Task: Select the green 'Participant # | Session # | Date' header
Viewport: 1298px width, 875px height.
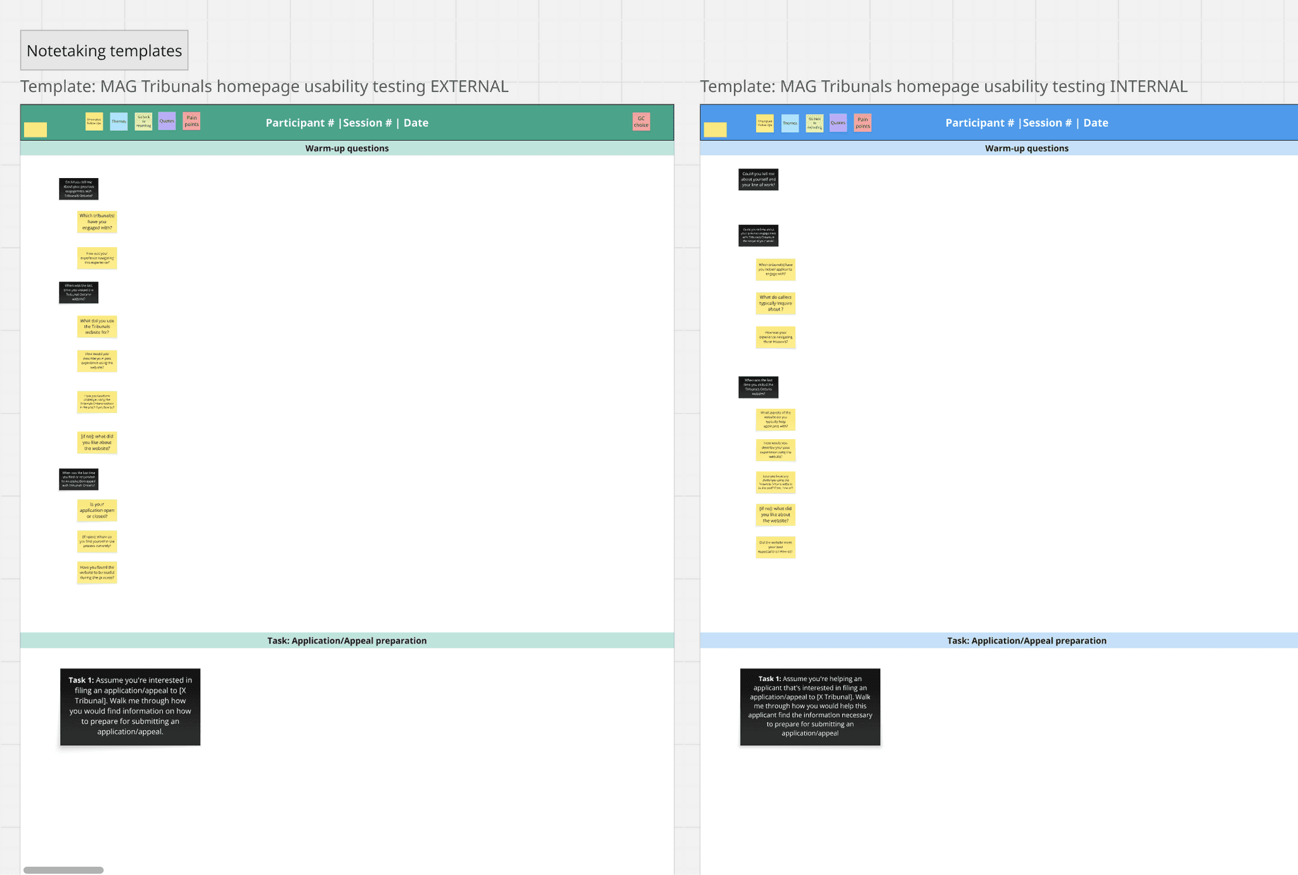Action: pyautogui.click(x=347, y=123)
